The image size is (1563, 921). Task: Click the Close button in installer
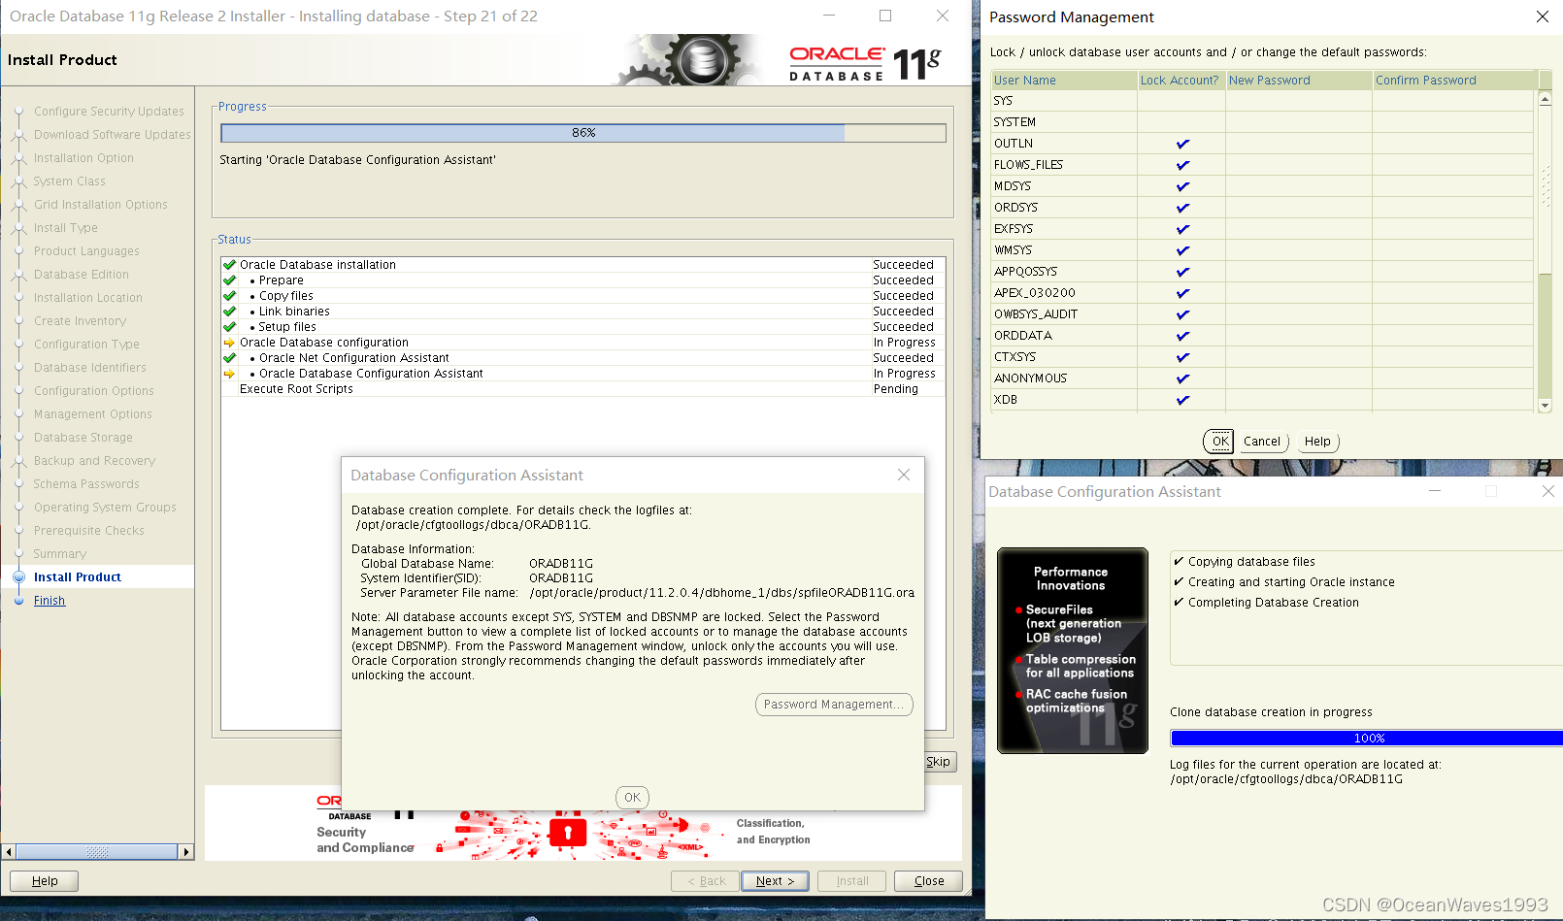point(929,881)
